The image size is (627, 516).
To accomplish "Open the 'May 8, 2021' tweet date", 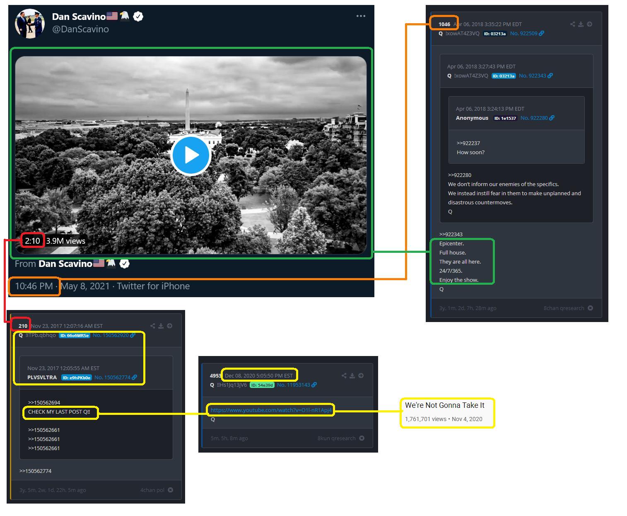I will click(85, 286).
